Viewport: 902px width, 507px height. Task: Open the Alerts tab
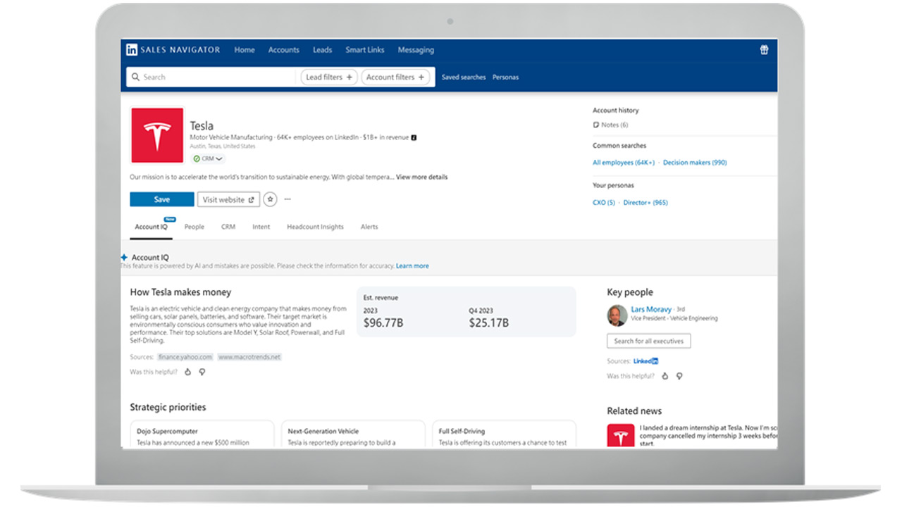pos(369,227)
